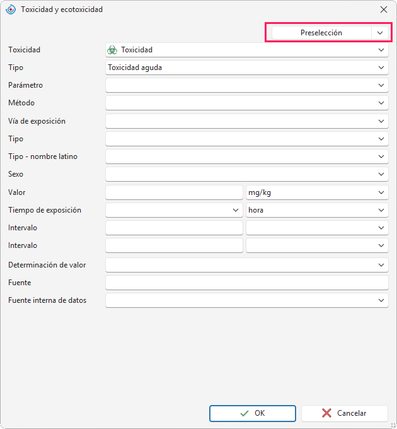
Task: Click the Valor input field
Action: point(174,192)
